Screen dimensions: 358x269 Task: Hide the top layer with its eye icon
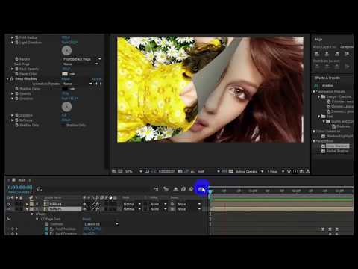8,204
